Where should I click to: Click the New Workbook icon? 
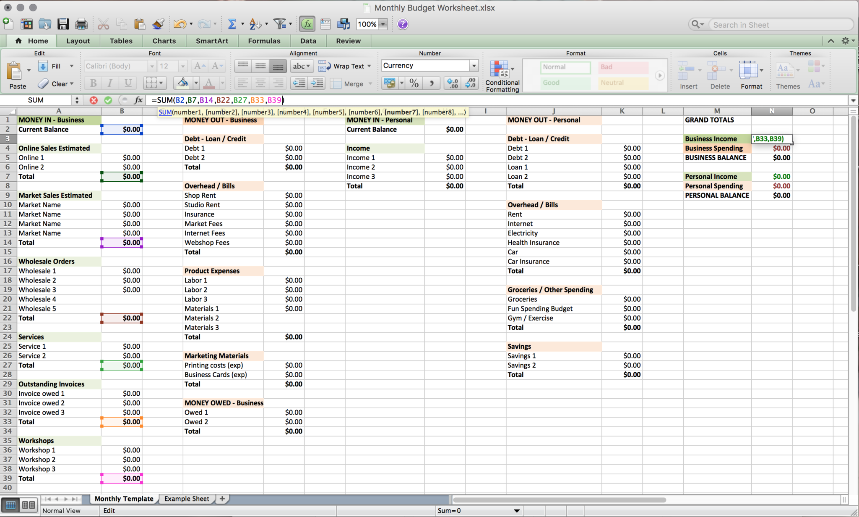(8, 24)
